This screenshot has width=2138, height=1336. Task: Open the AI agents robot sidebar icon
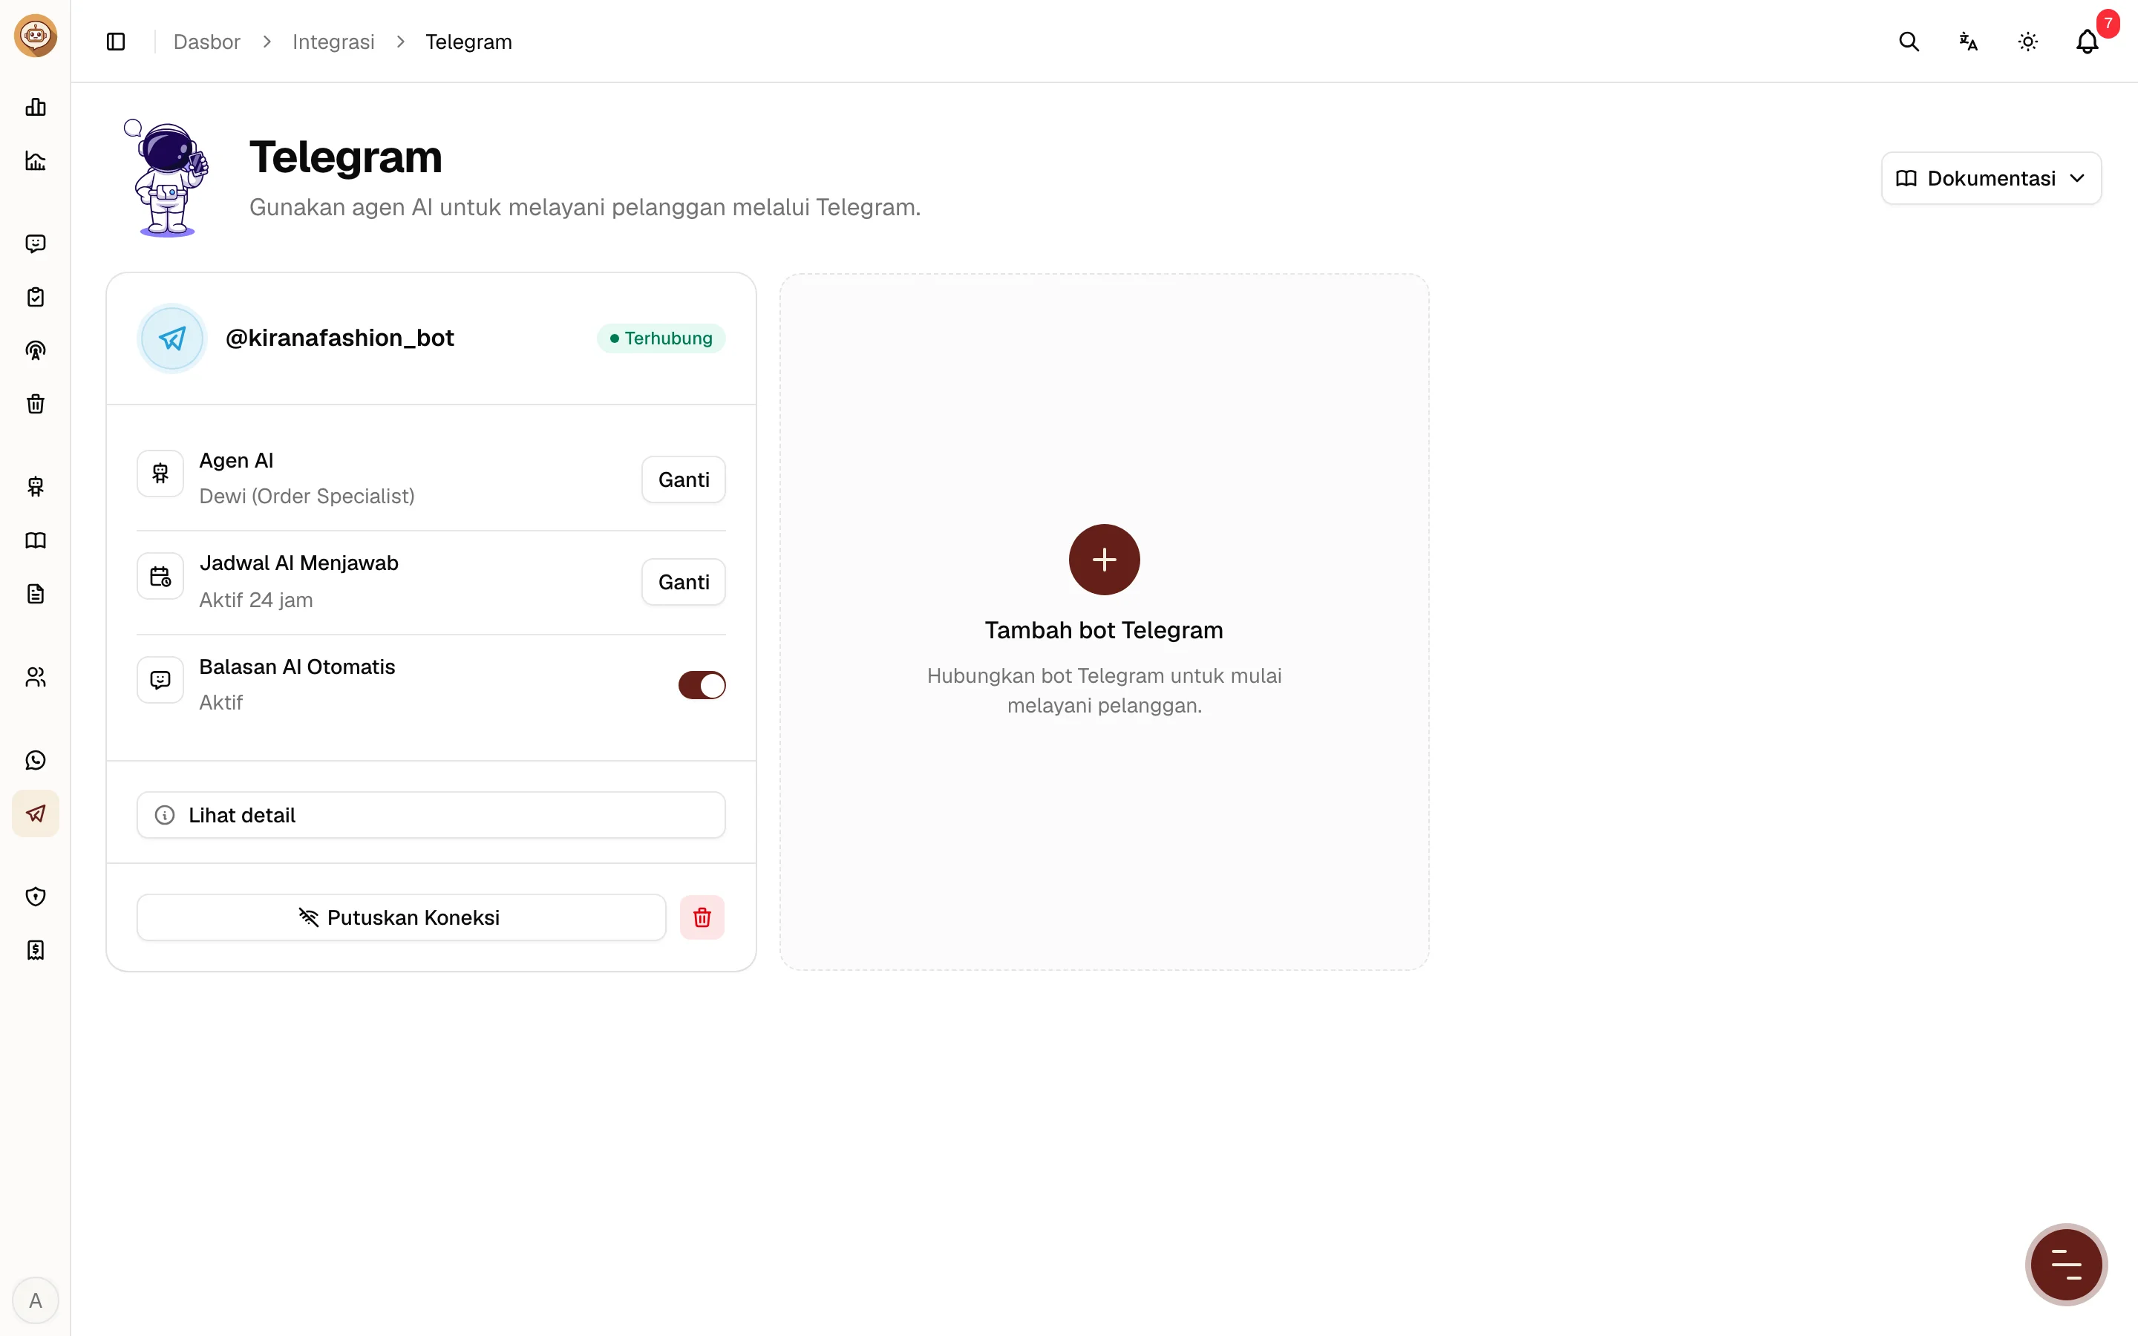pos(36,487)
